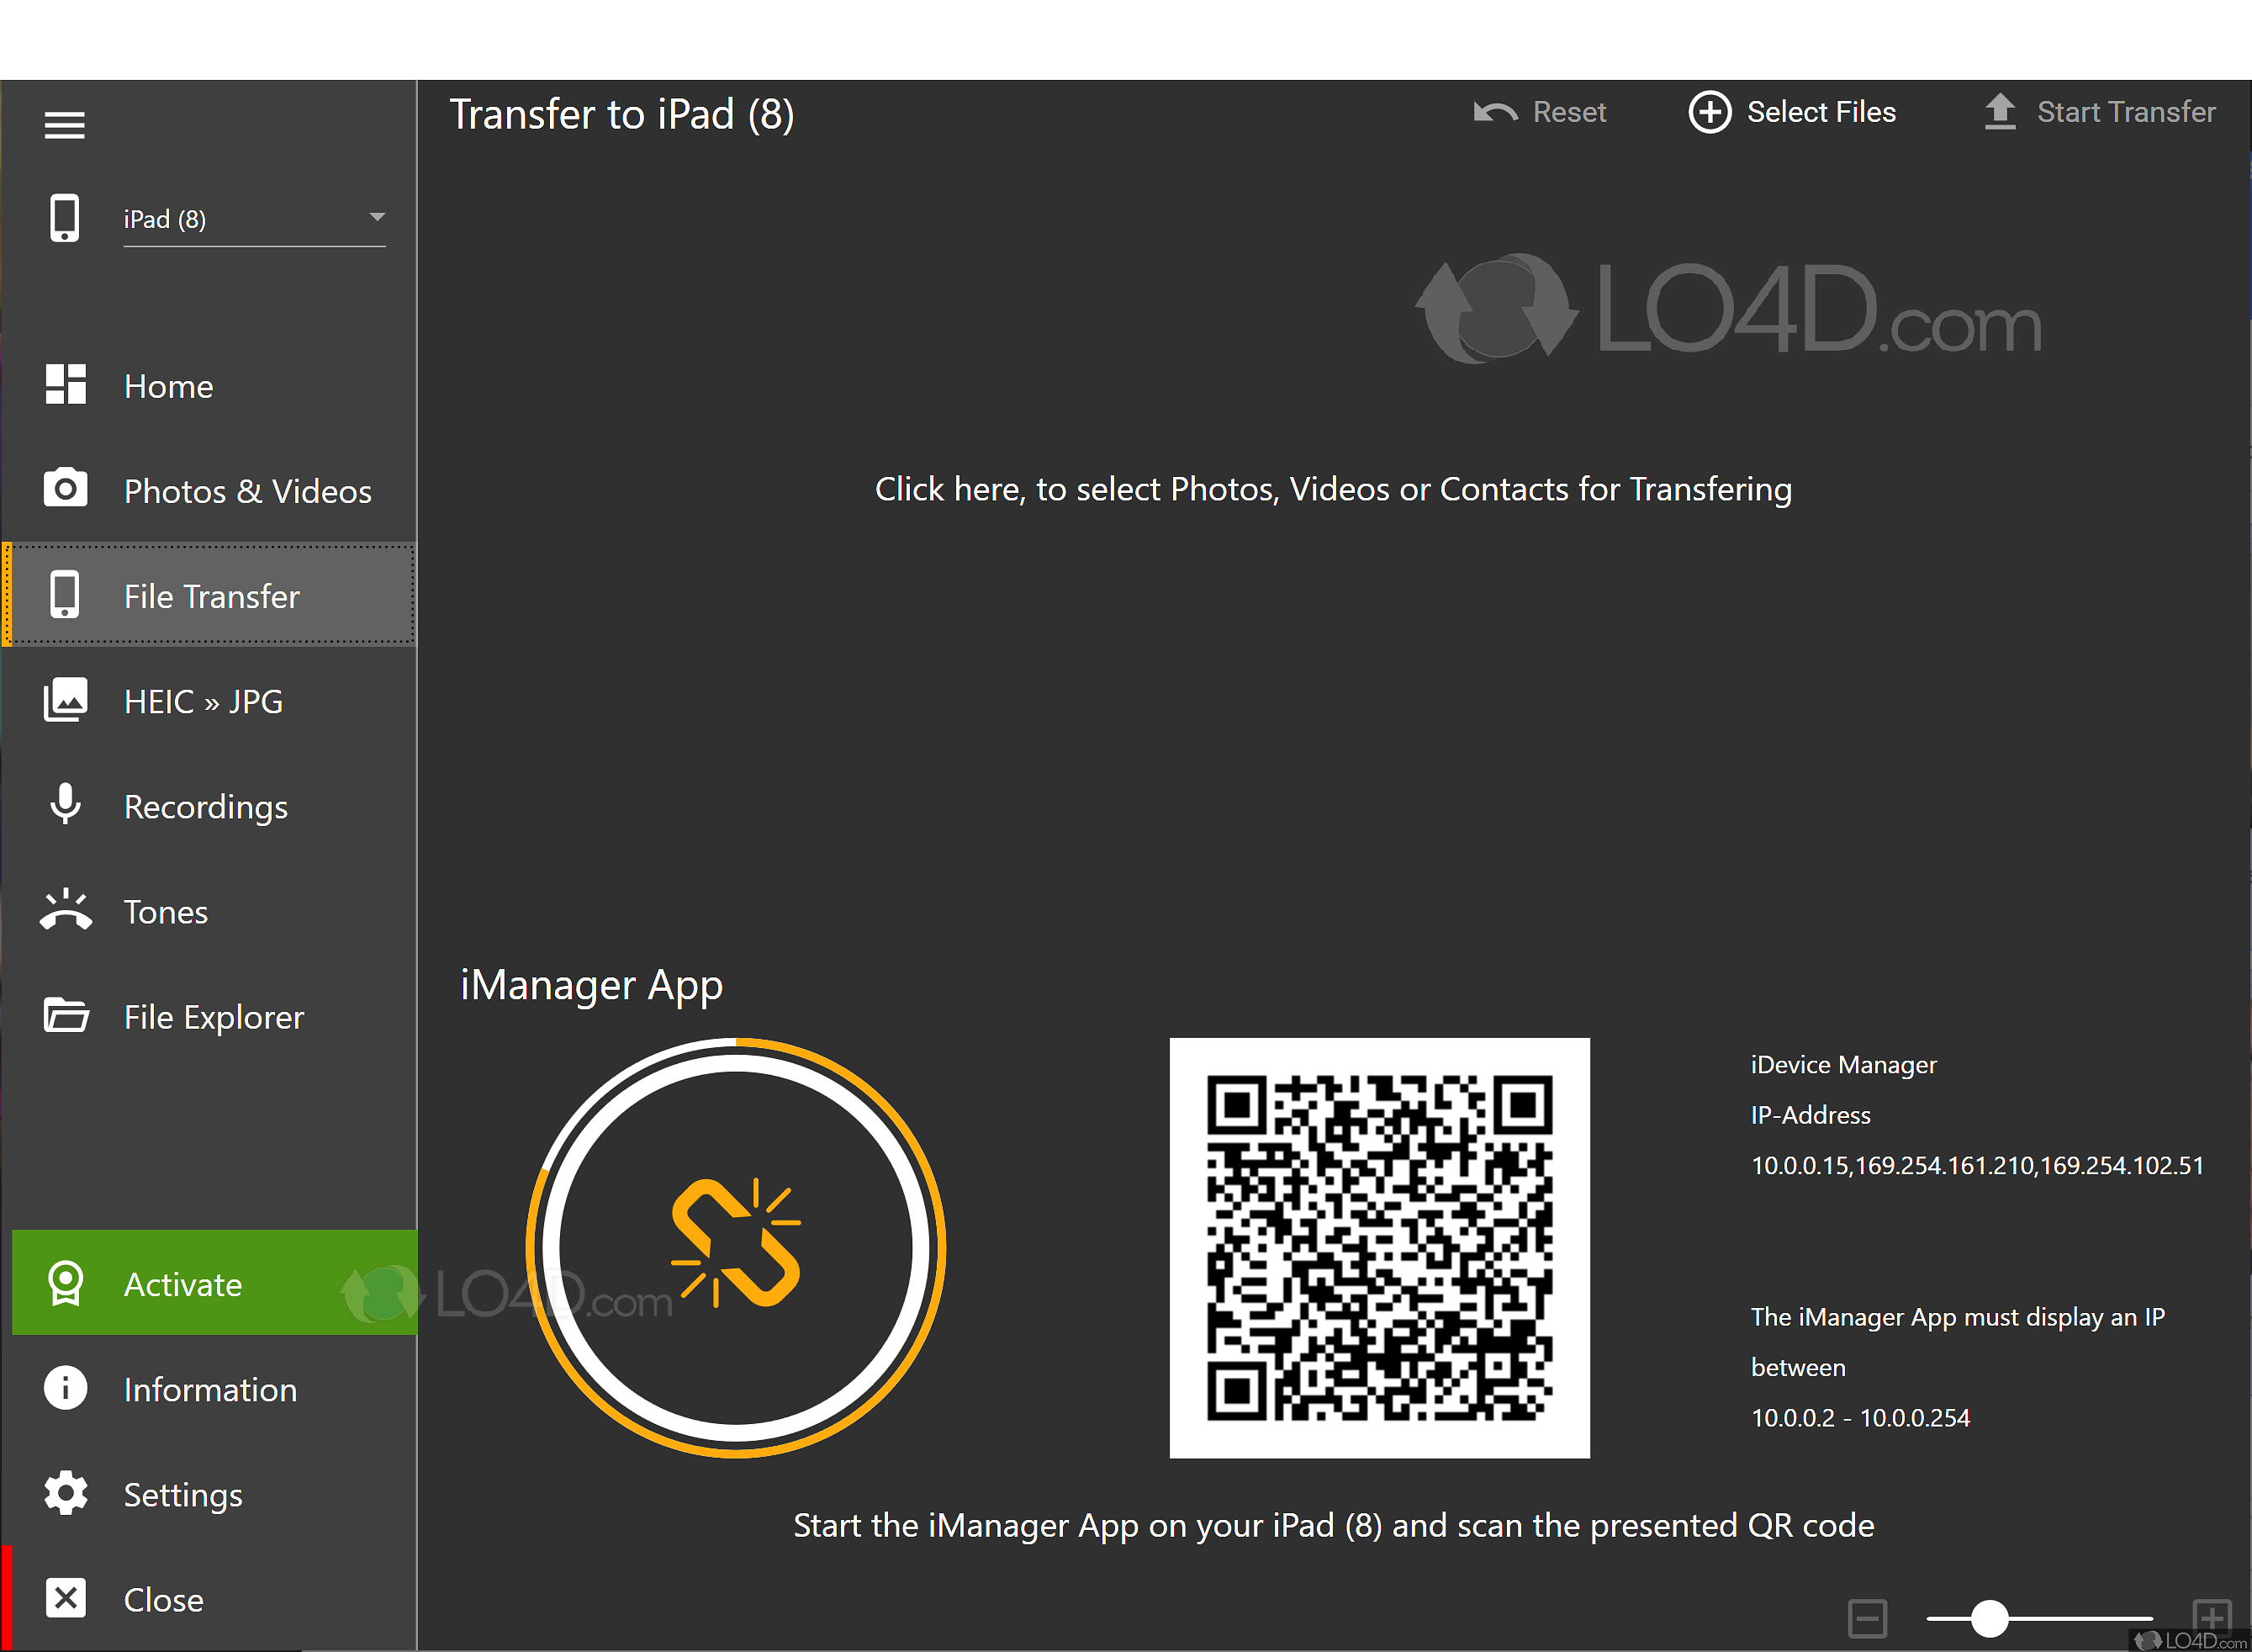Open the iPad (8) device dropdown
The image size is (2252, 1652).
(254, 219)
